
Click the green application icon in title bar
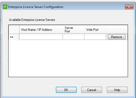point(5,7)
